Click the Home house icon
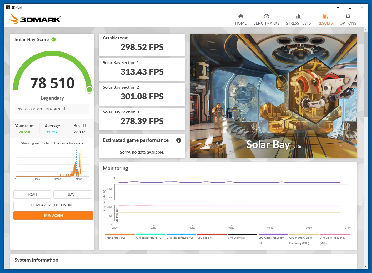372x273 pixels. [241, 16]
